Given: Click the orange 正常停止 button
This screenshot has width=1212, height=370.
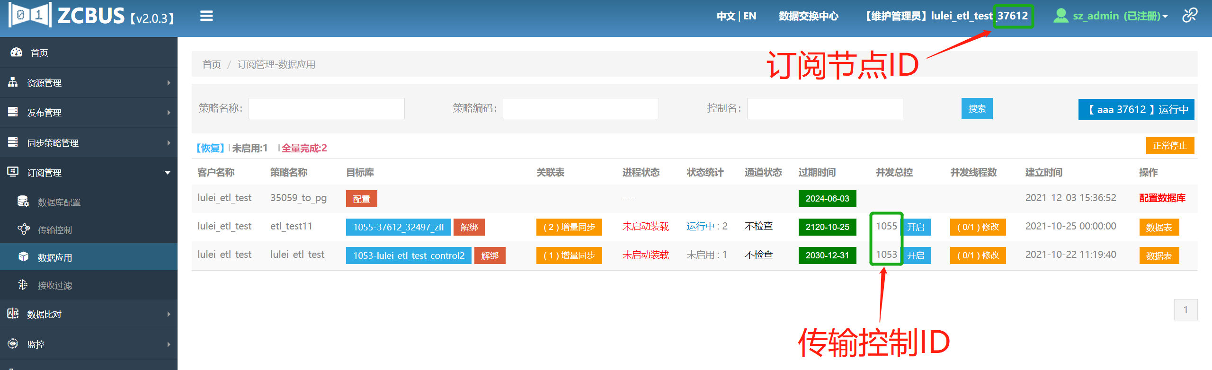Looking at the screenshot, I should 1169,146.
